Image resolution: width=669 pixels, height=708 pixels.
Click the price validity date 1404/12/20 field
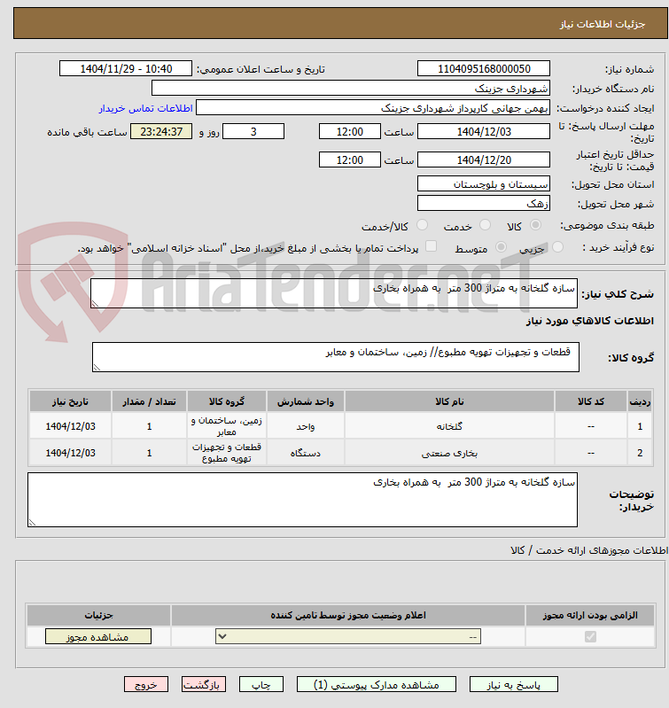[x=484, y=159]
